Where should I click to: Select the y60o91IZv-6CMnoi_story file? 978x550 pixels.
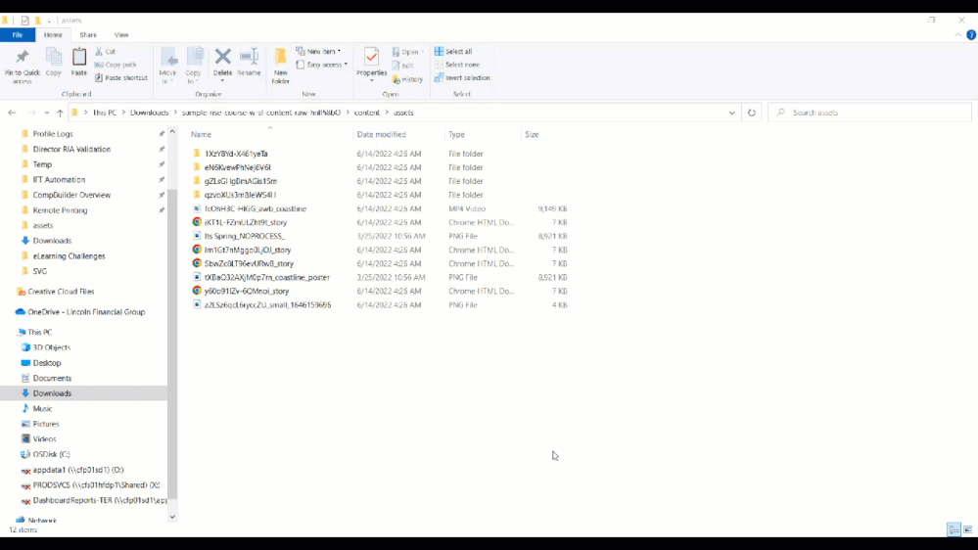pos(247,292)
